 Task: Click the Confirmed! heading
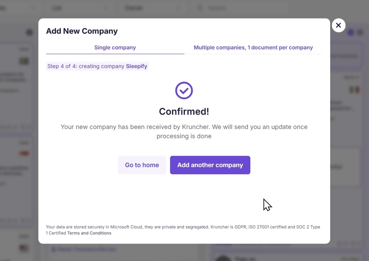click(184, 111)
